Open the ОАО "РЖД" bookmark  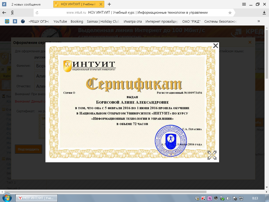[x=191, y=22]
